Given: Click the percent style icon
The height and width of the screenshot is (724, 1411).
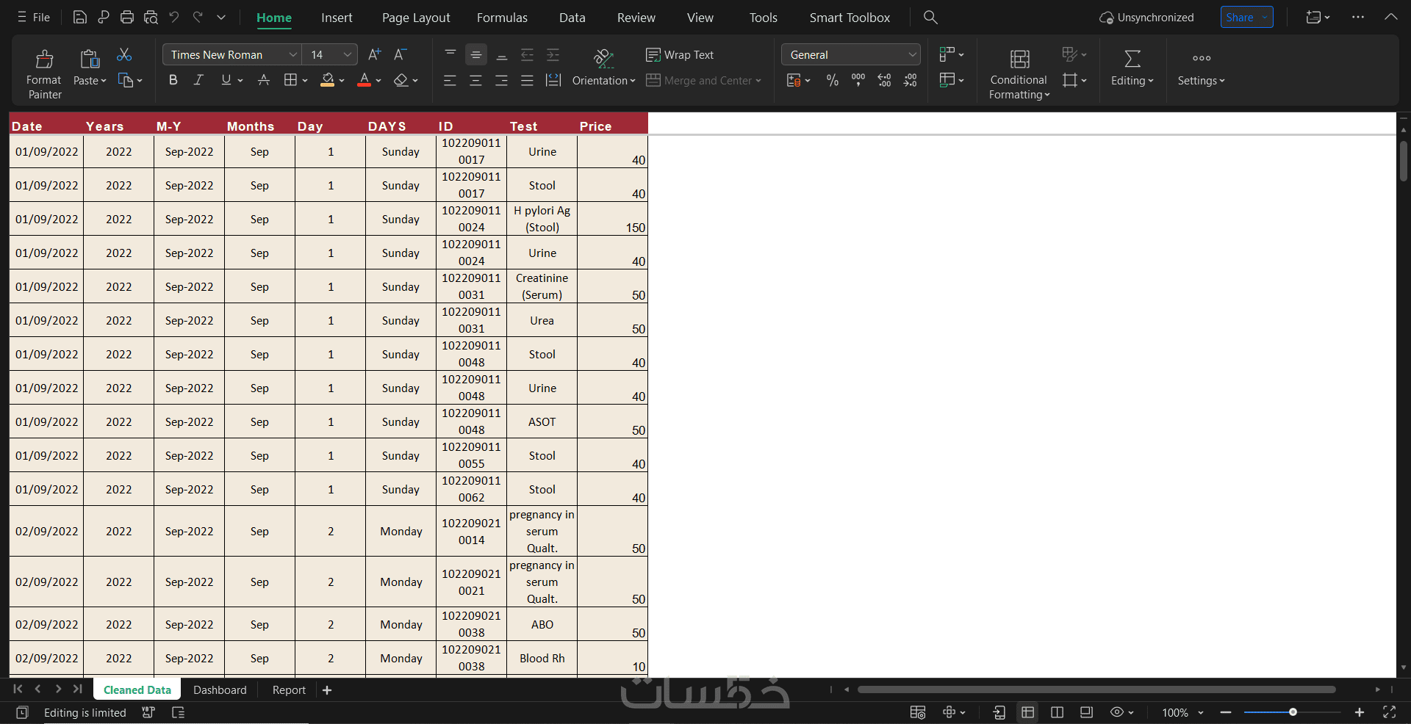Looking at the screenshot, I should pos(833,80).
